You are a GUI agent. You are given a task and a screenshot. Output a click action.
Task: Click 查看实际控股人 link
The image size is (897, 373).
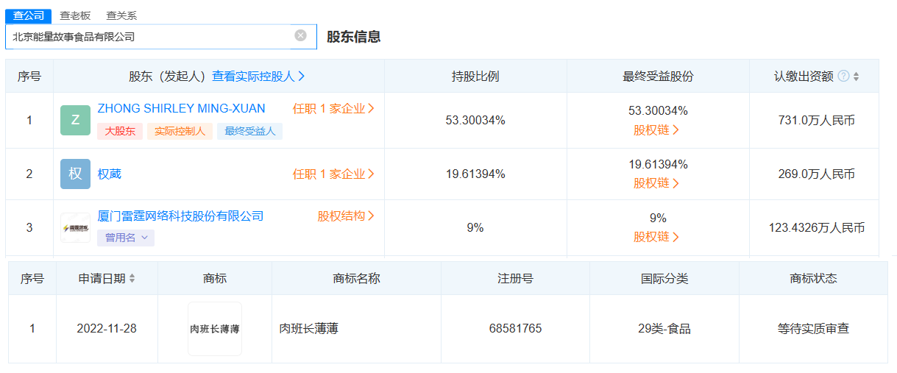(x=258, y=77)
